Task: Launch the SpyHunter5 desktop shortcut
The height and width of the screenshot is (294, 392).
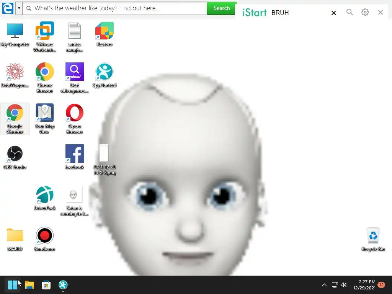Action: click(105, 75)
